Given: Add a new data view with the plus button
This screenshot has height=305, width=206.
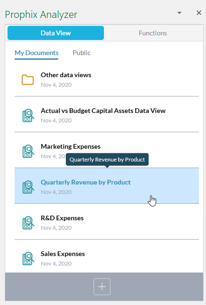Looking at the screenshot, I should tap(102, 287).
